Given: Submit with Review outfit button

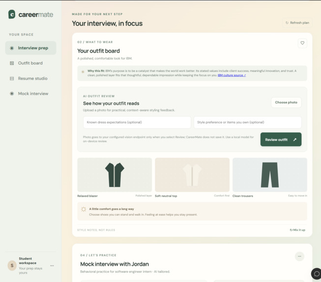Looking at the screenshot, I should (x=281, y=140).
